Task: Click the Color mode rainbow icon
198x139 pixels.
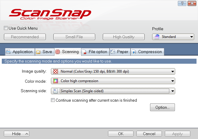Action: coord(56,81)
